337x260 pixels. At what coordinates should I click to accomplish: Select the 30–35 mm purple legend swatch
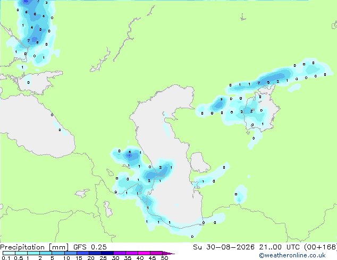click(119, 253)
